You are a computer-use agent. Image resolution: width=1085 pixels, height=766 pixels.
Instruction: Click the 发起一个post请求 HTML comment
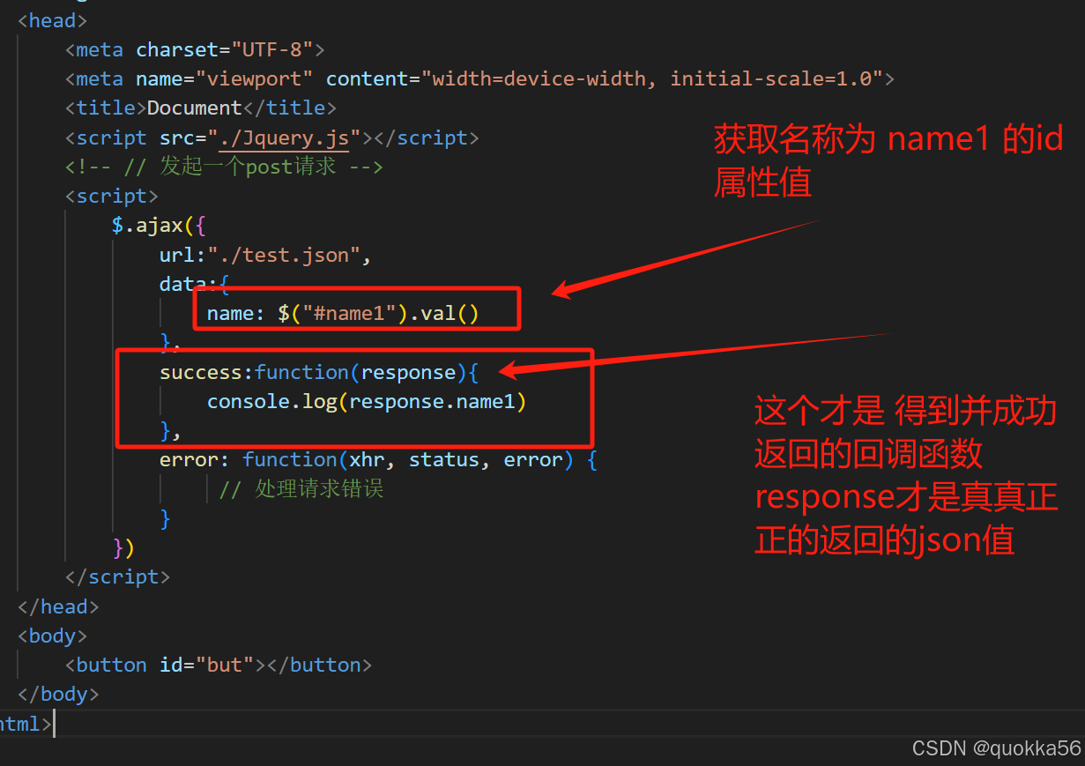(x=224, y=167)
